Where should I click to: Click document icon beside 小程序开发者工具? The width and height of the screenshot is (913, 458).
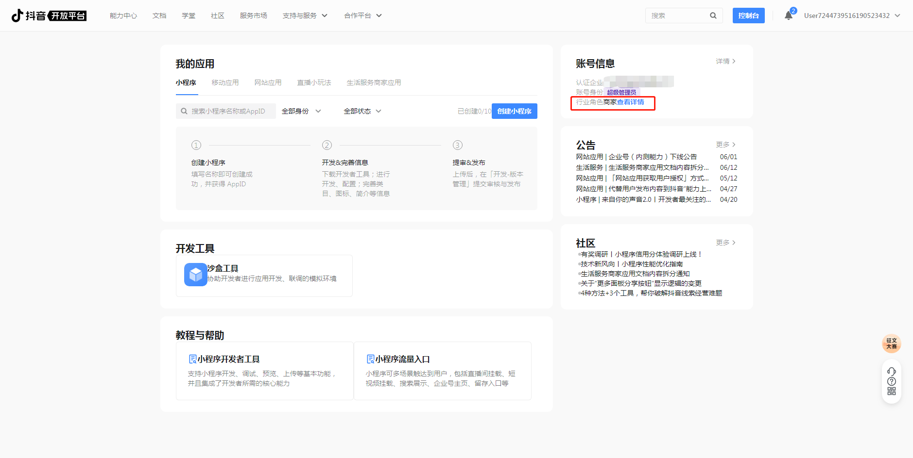coord(192,359)
